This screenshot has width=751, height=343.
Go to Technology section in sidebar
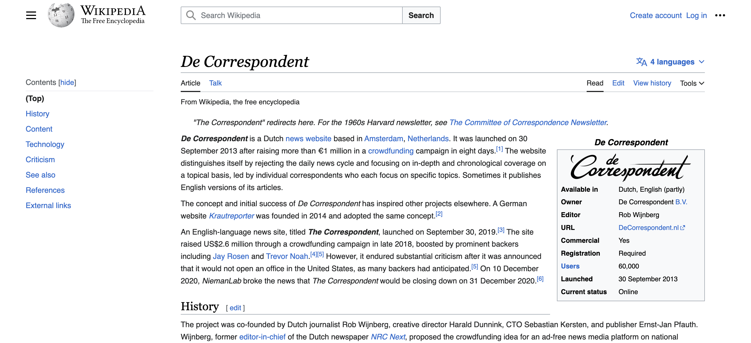(45, 144)
